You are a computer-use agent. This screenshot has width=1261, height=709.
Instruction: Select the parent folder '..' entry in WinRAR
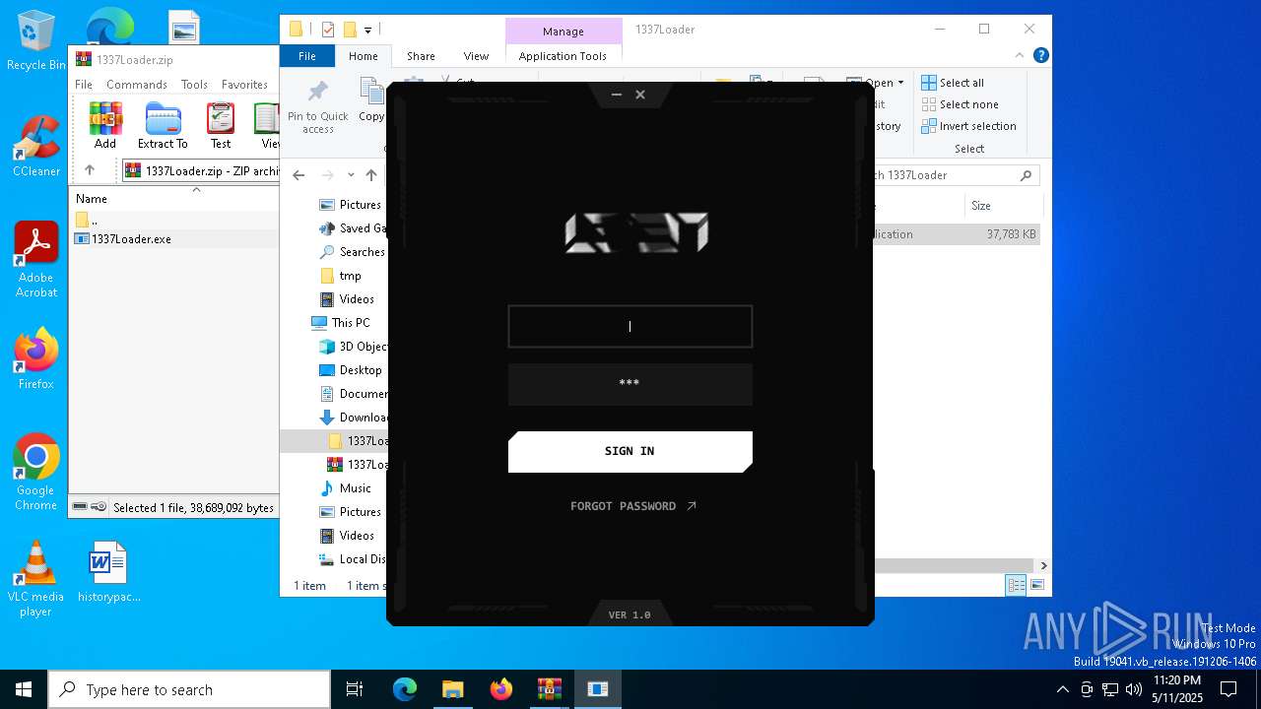[88, 220]
